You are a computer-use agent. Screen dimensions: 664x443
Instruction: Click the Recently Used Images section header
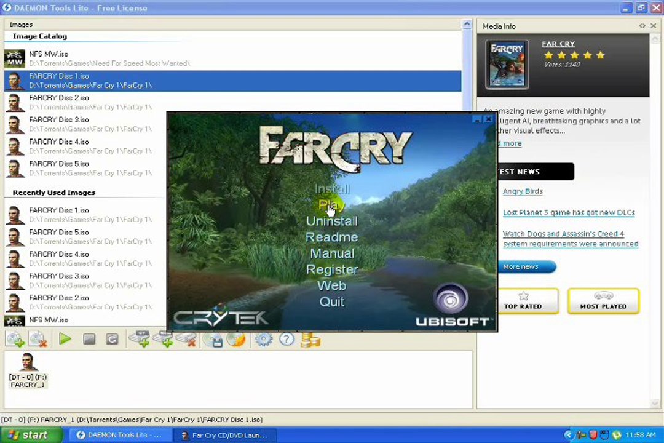(53, 193)
